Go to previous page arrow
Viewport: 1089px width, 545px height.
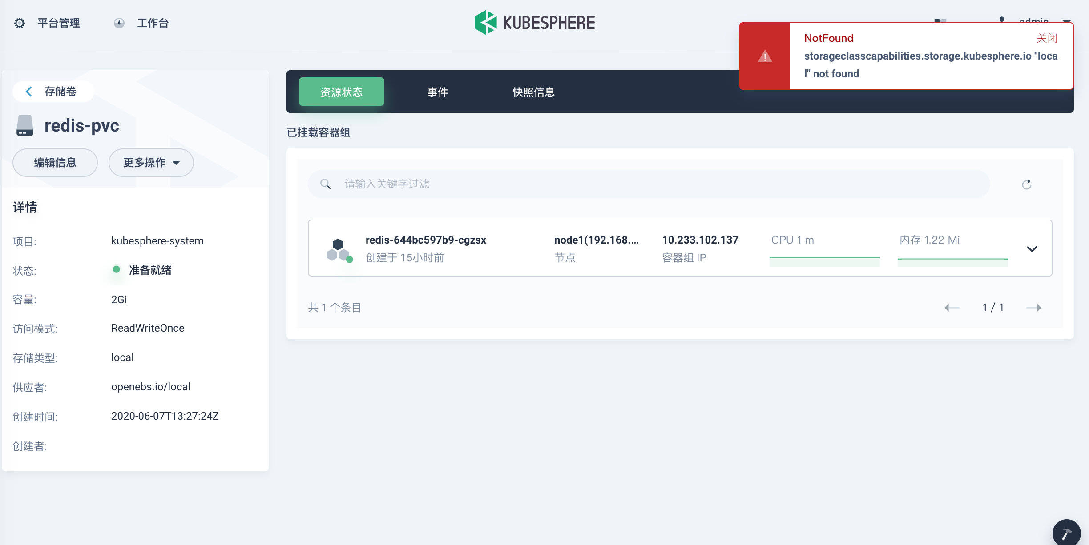click(952, 308)
